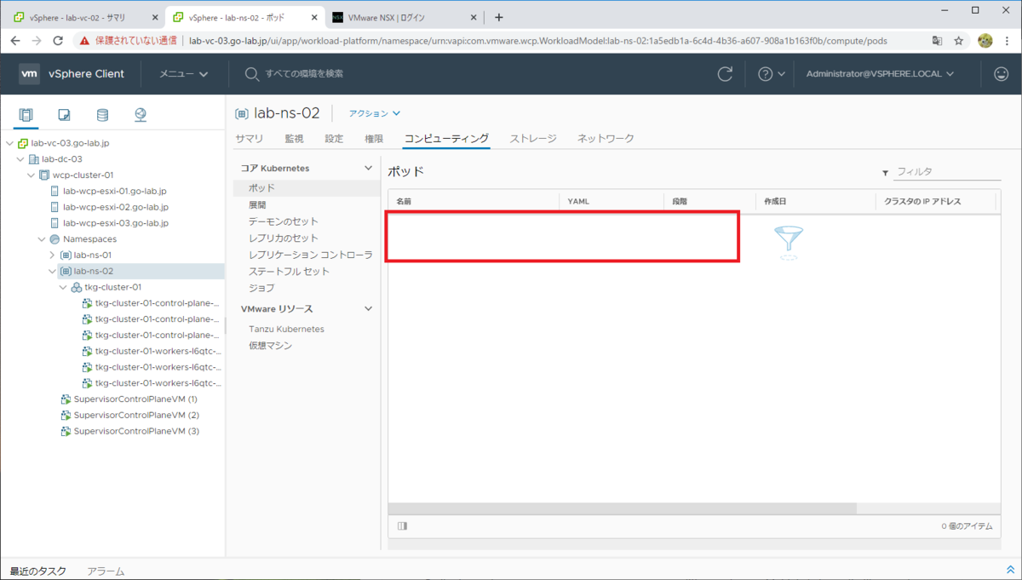Screen dimensions: 1022x580
Task: Click the browser back arrow
Action: (14, 40)
